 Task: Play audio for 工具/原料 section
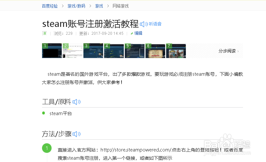(77, 102)
